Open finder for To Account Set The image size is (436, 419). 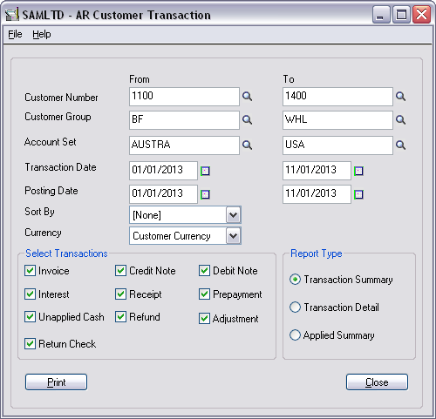pyautogui.click(x=400, y=145)
